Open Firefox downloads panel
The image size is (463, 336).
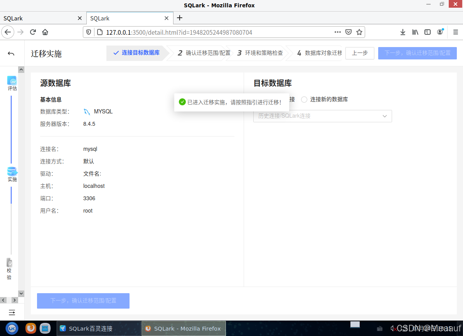403,32
